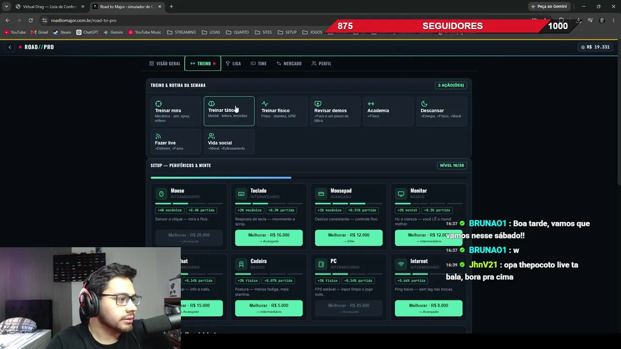Click the '3 AÇÃO(ÕES)' badge
Viewport: 621px width, 349px height.
[x=451, y=85]
